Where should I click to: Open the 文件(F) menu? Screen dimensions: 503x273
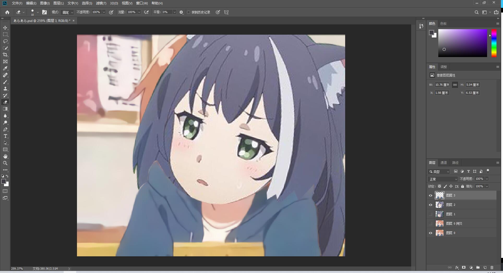(17, 3)
